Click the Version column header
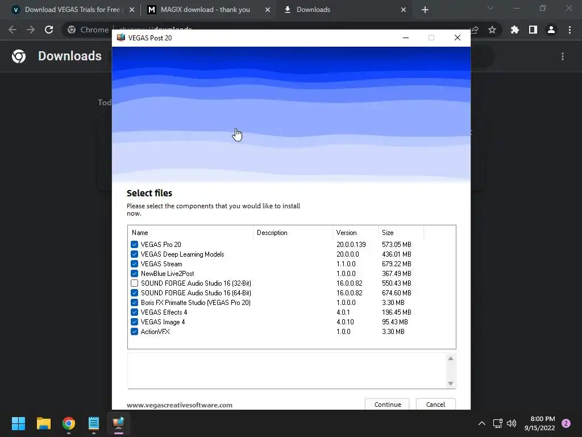Viewport: 582px width, 437px height. [355, 233]
